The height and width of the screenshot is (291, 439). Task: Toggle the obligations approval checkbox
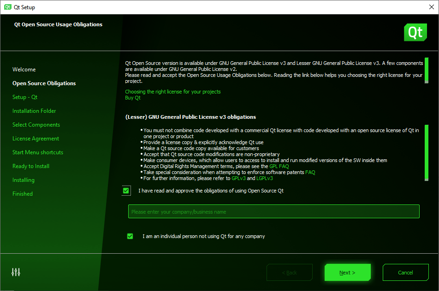(126, 191)
